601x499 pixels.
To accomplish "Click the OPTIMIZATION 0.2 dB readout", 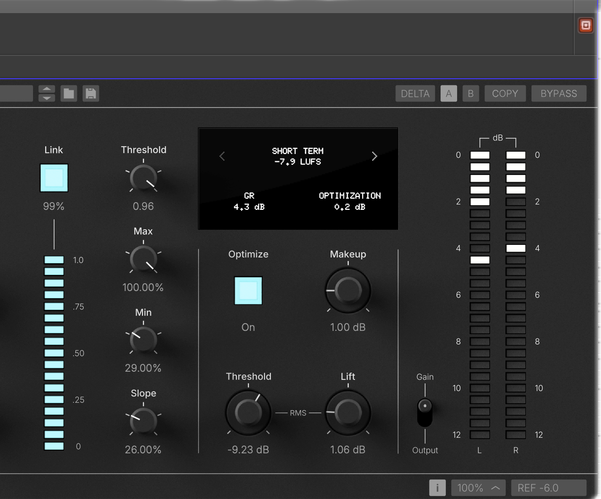I will (350, 201).
